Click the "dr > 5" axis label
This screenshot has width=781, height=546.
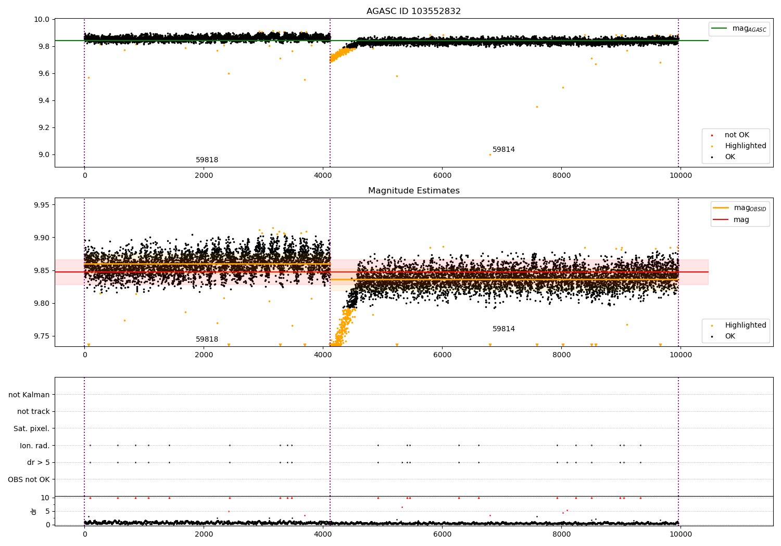click(x=39, y=463)
